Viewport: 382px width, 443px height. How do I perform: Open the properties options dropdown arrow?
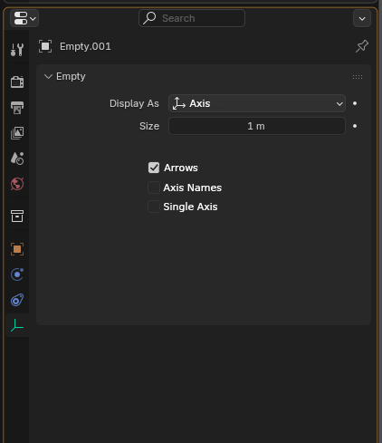click(x=362, y=18)
